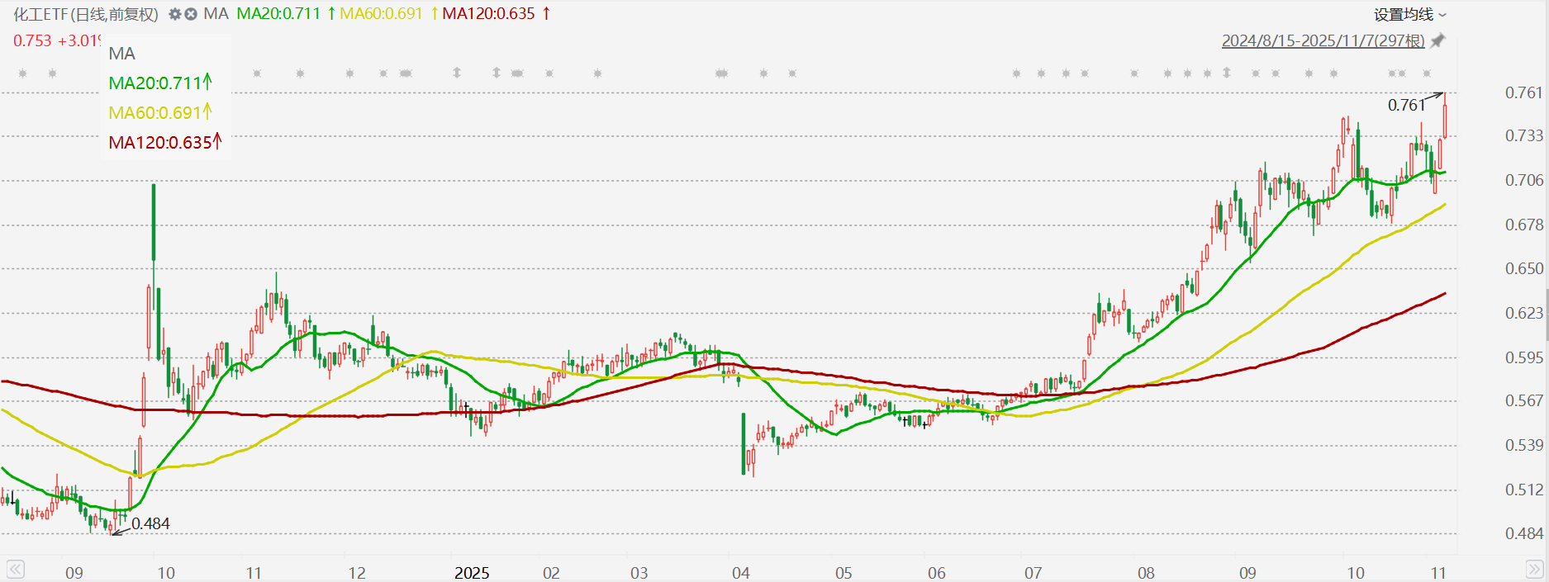Click the 07 month label on time axis
This screenshot has height=582, width=1549.
(x=1033, y=572)
